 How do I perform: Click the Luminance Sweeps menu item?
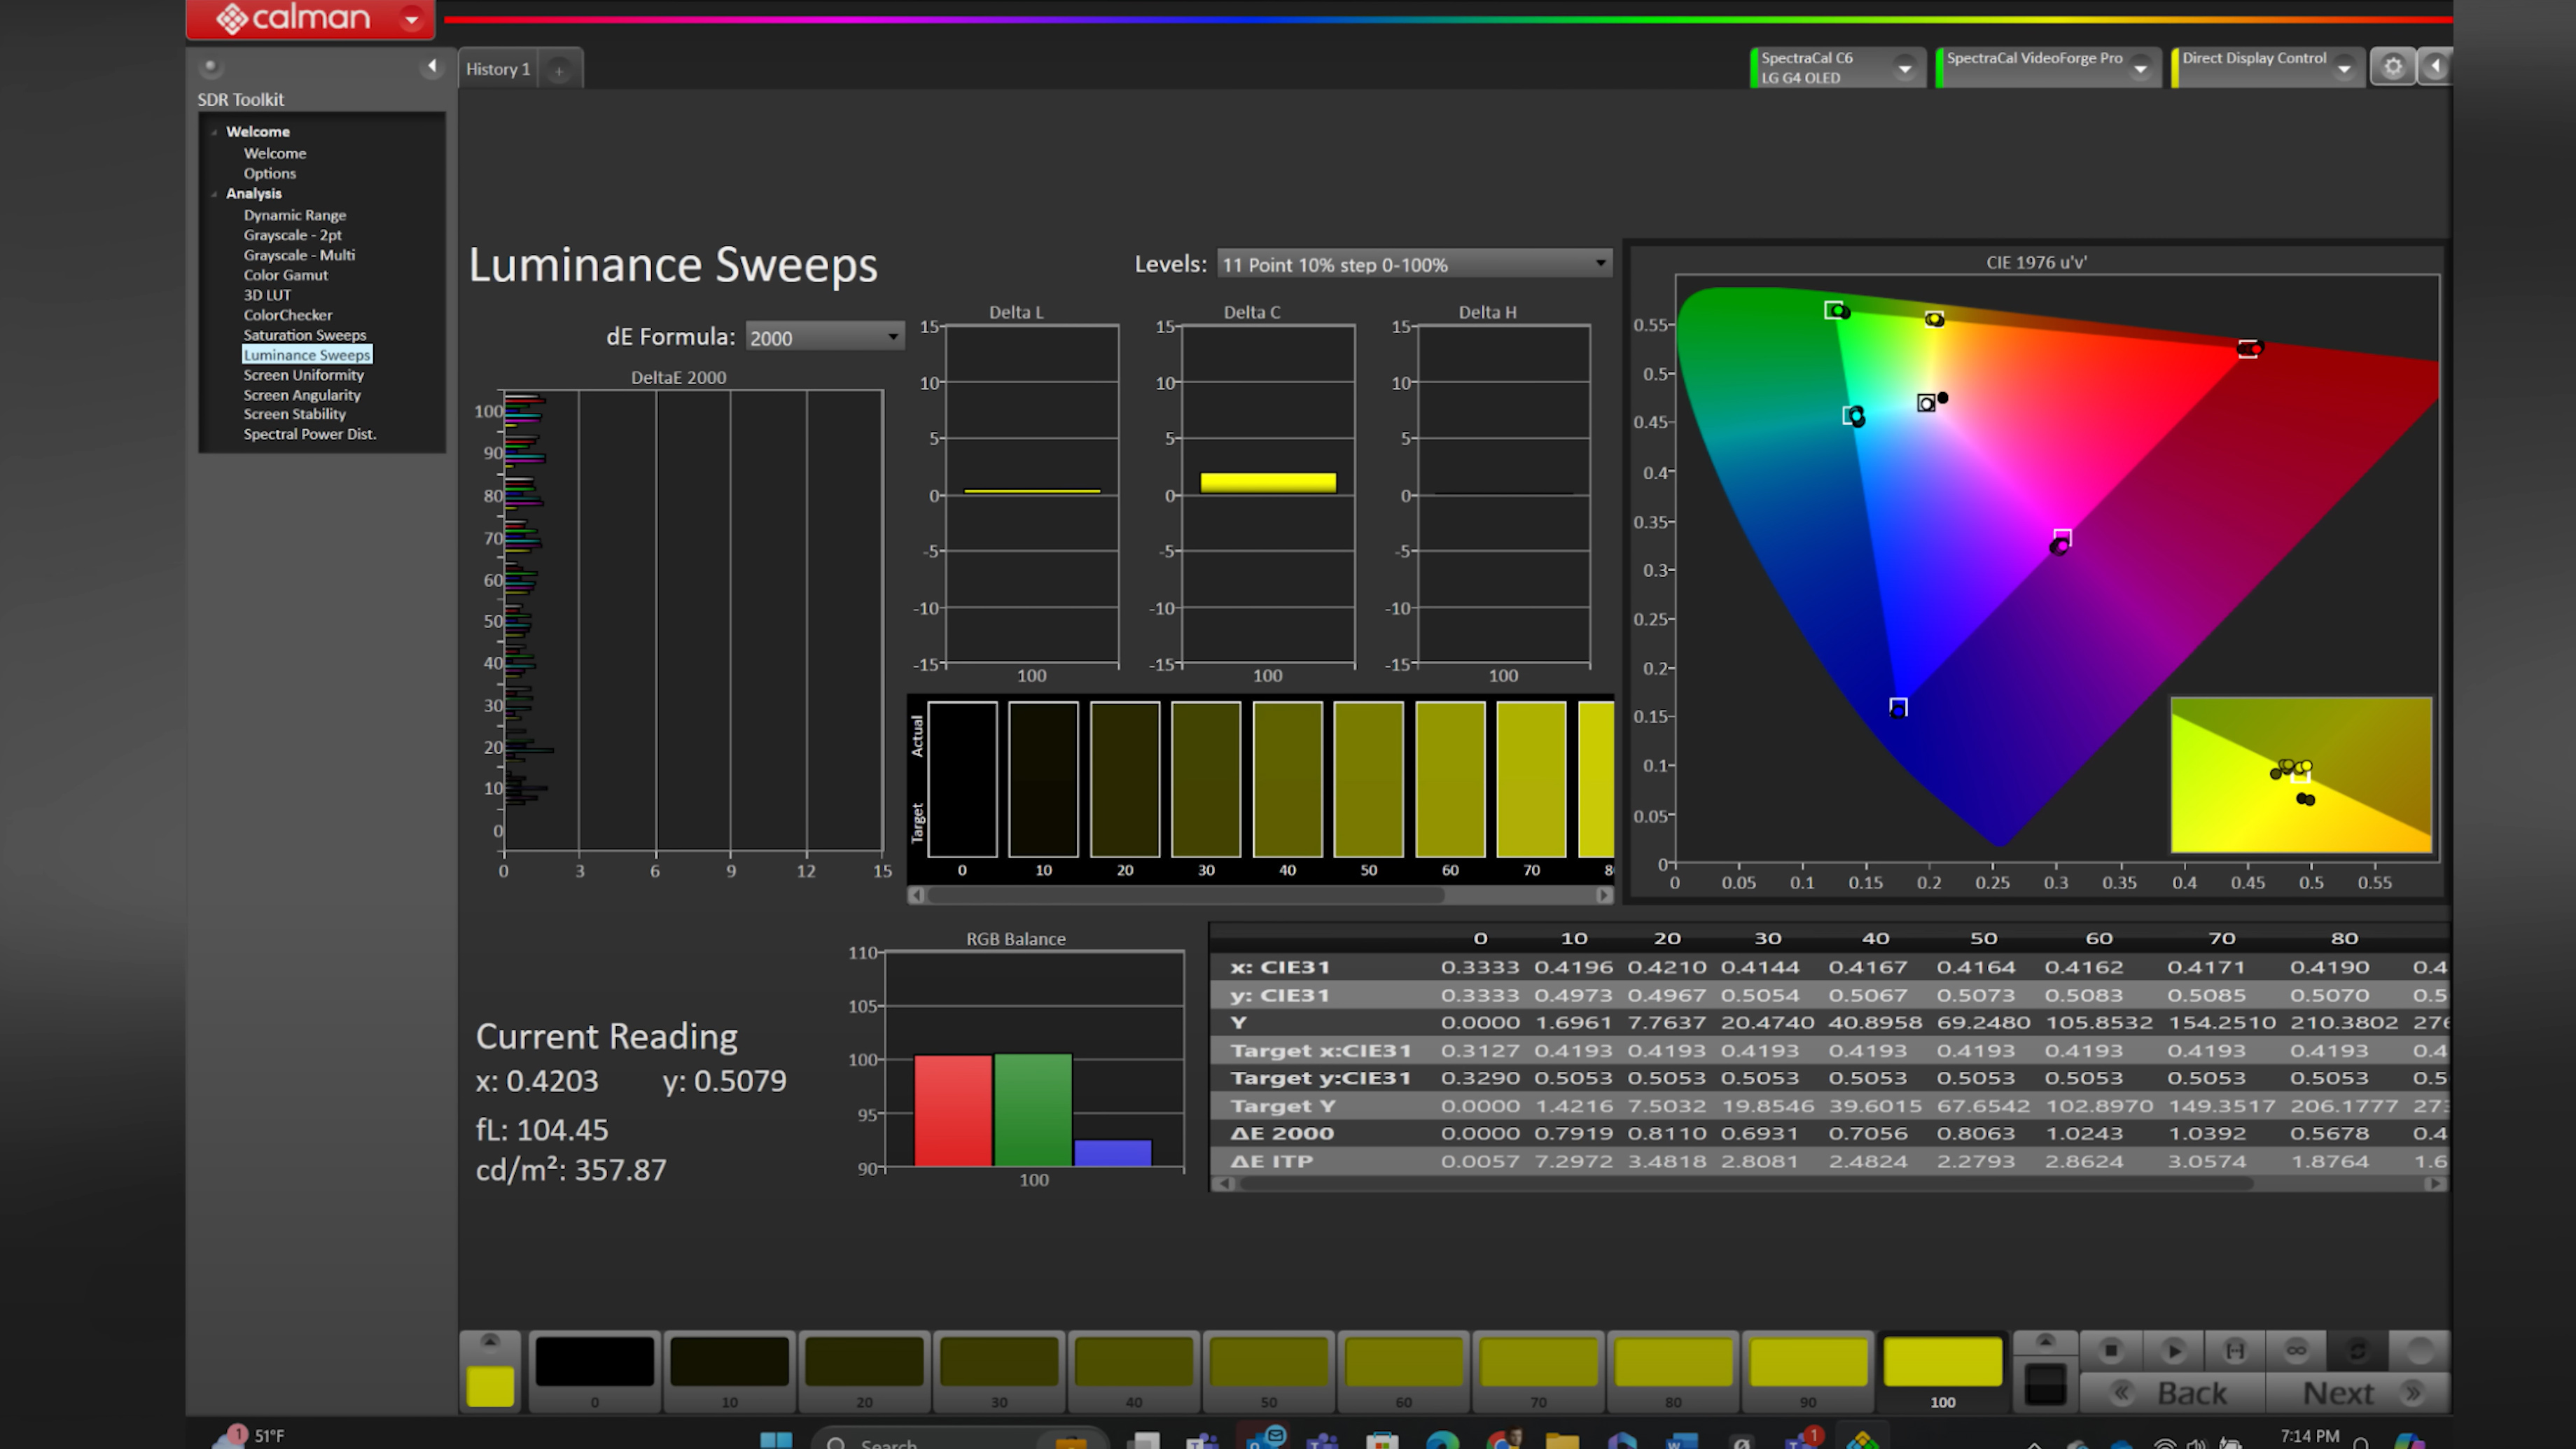[306, 353]
